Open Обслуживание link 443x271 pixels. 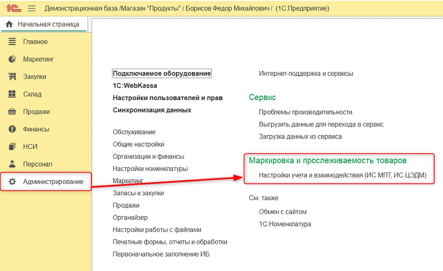click(x=134, y=132)
